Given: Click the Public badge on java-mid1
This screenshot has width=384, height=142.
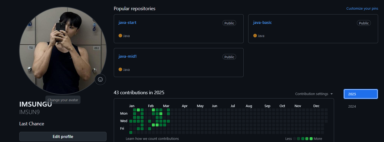Looking at the screenshot, I should [229, 57].
